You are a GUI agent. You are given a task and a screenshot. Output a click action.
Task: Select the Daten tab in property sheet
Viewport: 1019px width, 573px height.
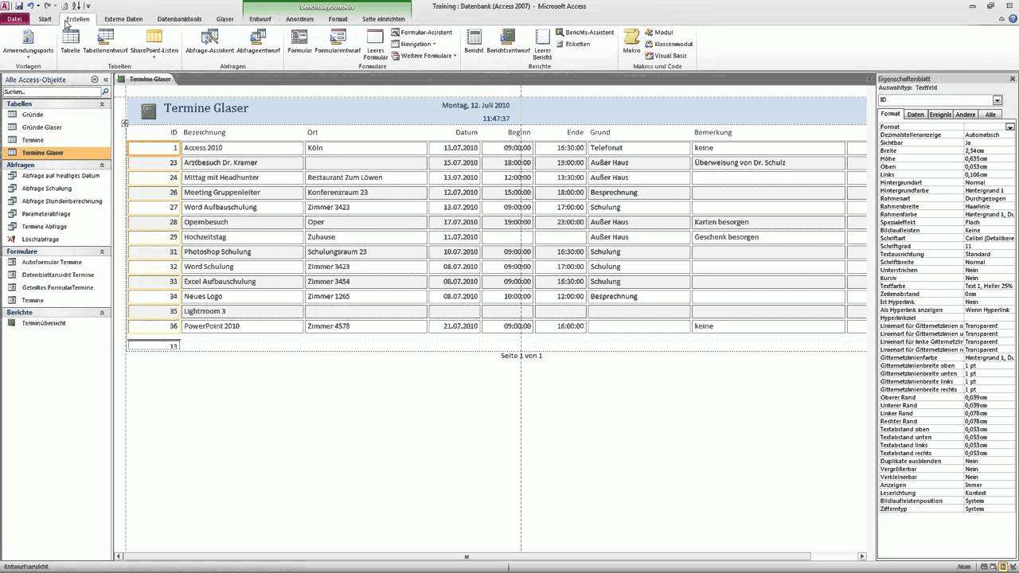(x=916, y=115)
